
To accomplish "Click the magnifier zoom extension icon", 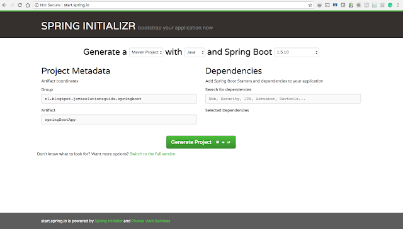I will tap(366, 5).
